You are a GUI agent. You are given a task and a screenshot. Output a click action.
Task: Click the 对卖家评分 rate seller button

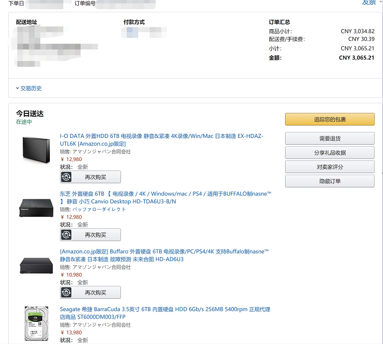(330, 167)
